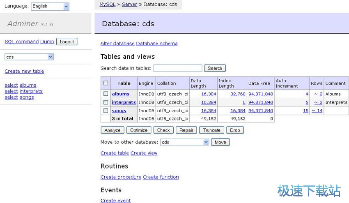Open songs link in sidebar
The width and height of the screenshot is (349, 203).
(x=27, y=97)
